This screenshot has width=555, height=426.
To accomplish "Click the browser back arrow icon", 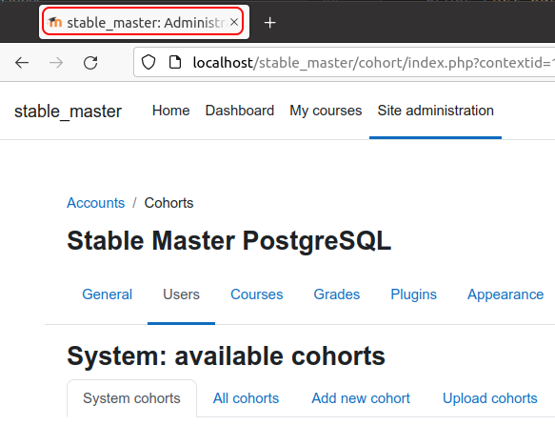I will [x=22, y=63].
